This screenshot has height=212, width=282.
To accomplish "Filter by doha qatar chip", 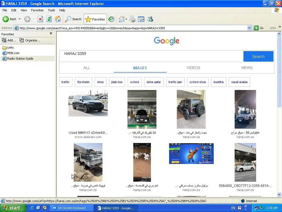I will click(x=154, y=82).
